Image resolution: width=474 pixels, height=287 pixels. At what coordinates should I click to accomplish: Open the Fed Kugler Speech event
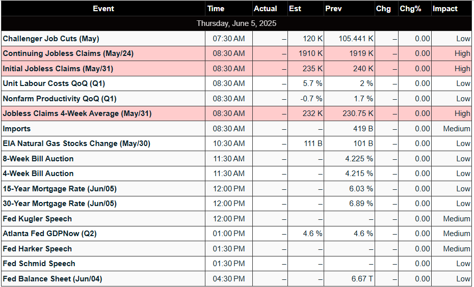click(37, 219)
